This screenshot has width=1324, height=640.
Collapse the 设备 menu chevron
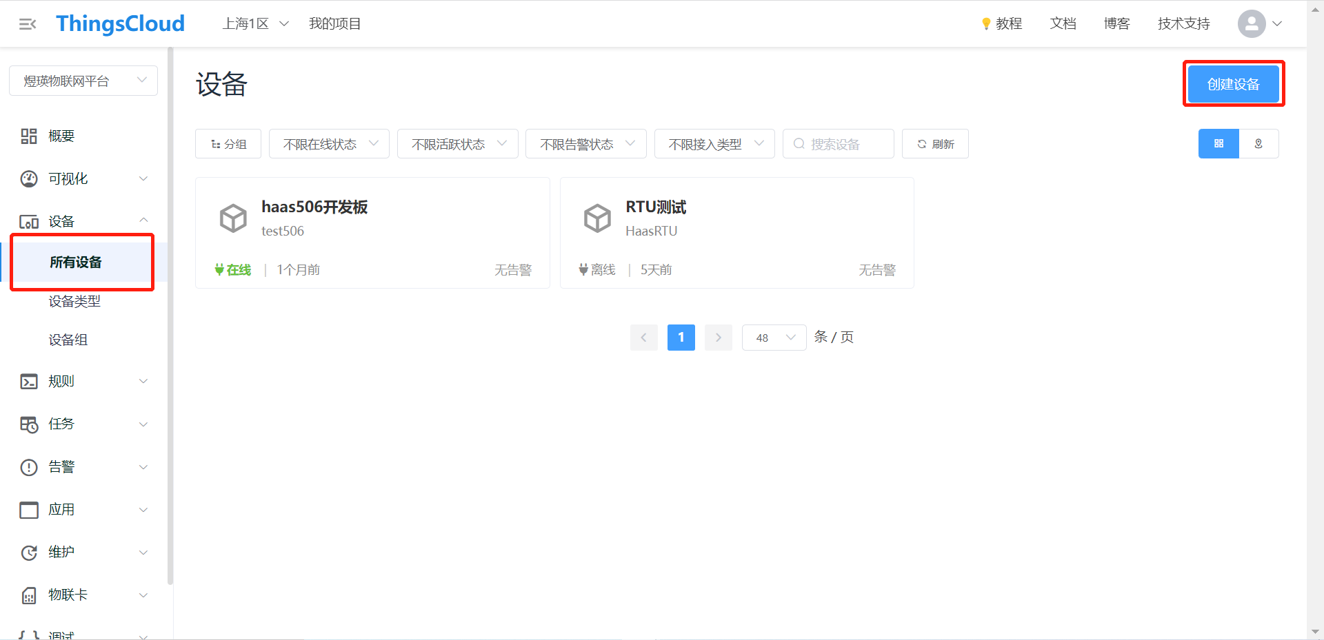point(143,220)
